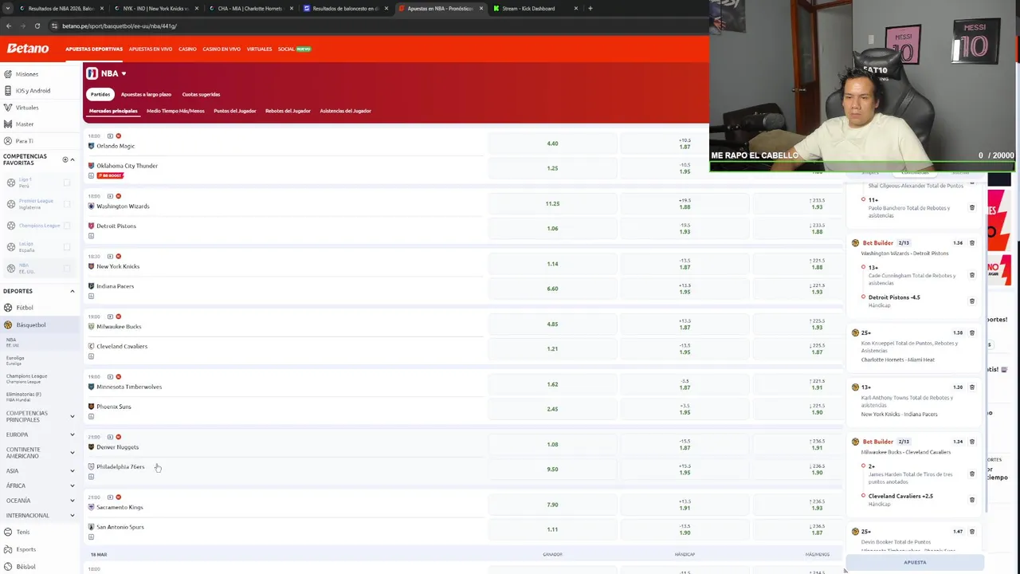
Task: Open the Social Nuevo menu item
Action: pyautogui.click(x=295, y=49)
